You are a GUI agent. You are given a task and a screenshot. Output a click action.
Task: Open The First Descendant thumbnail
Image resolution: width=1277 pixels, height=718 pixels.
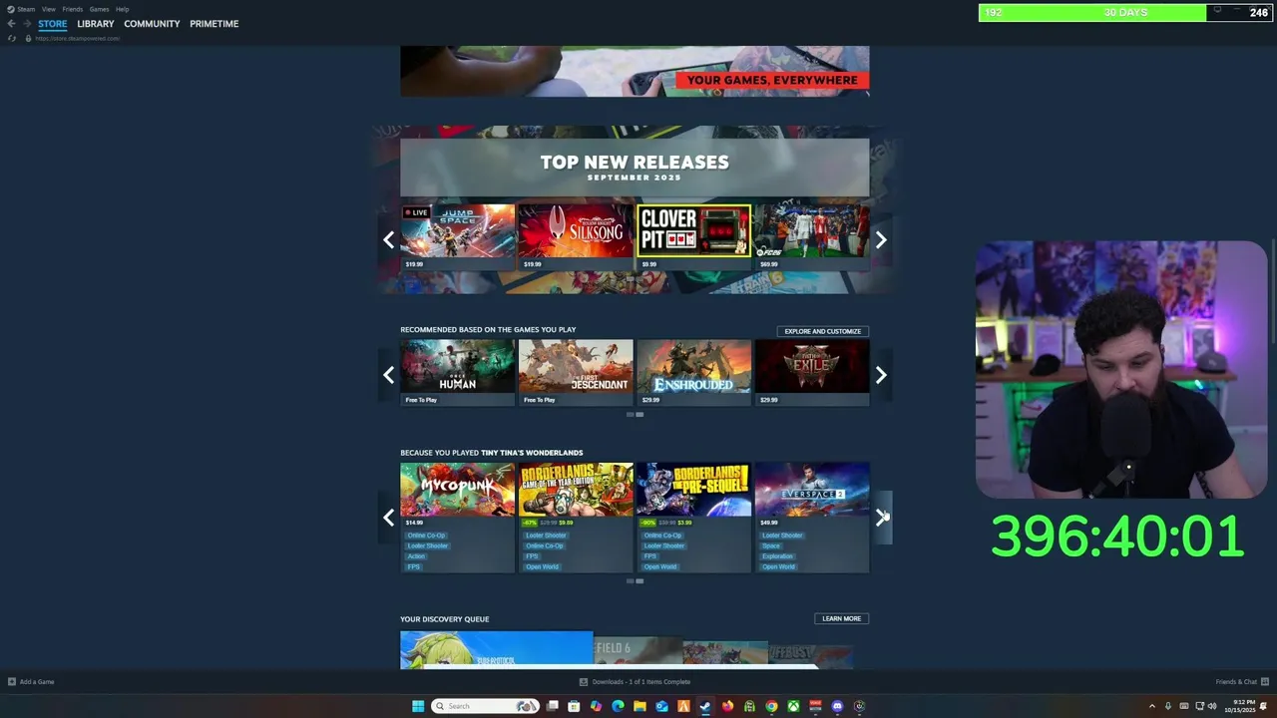pos(575,372)
